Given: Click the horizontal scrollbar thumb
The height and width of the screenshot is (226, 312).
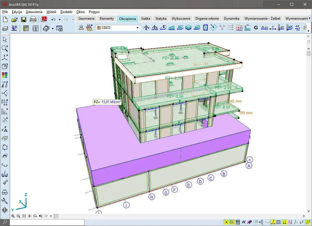Looking at the screenshot, I should tap(56, 216).
